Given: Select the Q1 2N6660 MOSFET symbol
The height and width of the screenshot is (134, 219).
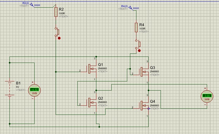Looking at the screenshot, I should tap(92, 69).
